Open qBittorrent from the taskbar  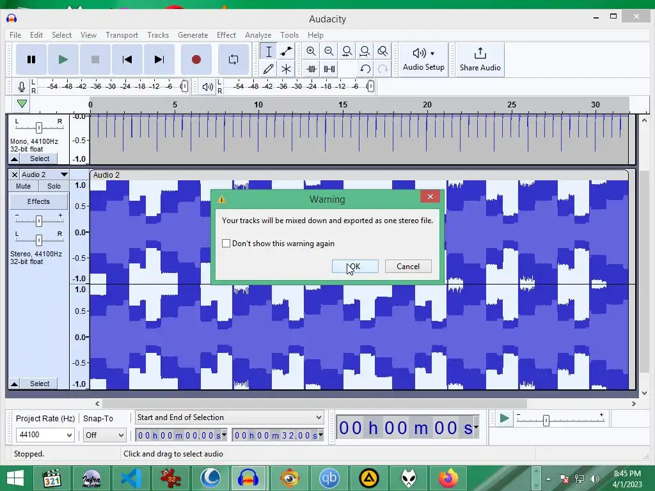point(329,478)
